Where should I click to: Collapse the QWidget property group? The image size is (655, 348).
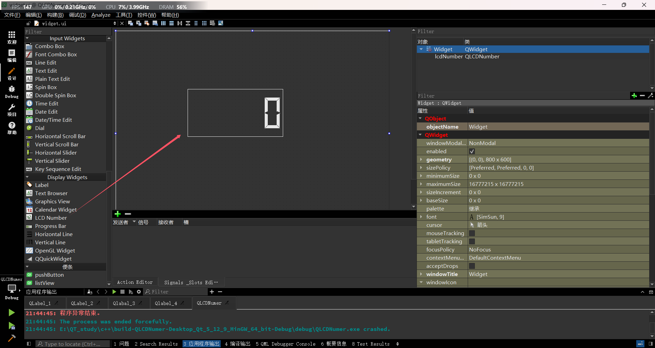420,135
